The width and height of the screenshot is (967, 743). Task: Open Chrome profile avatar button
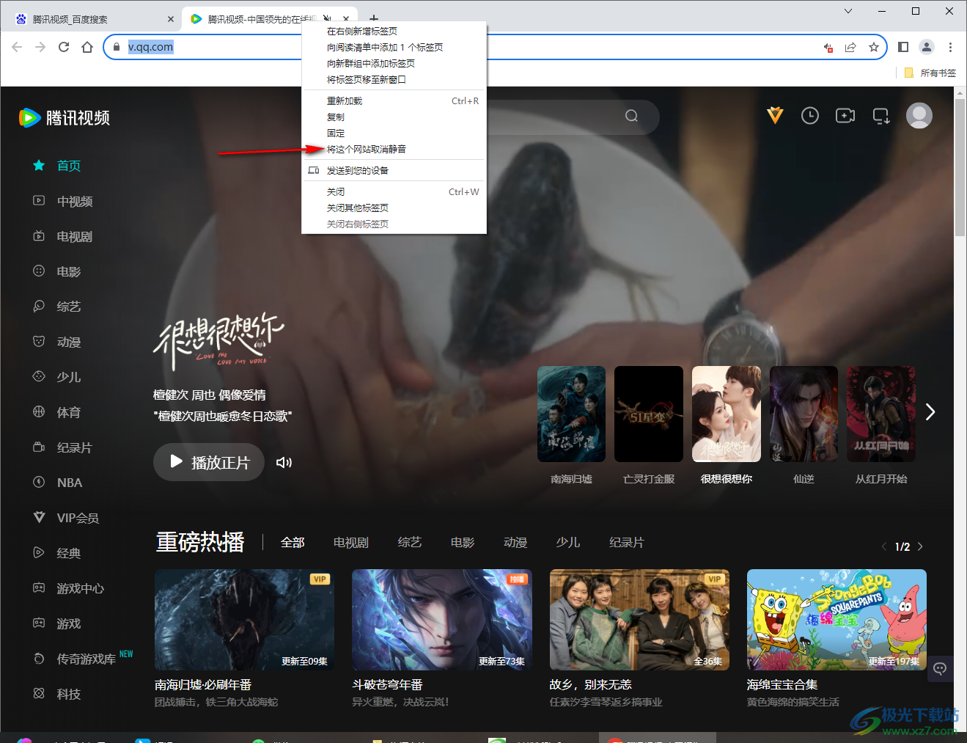coord(927,47)
